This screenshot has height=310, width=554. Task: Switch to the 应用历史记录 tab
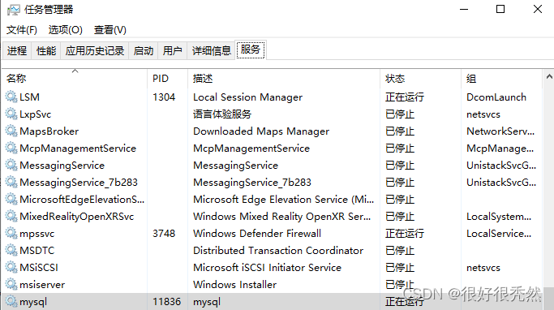(95, 51)
